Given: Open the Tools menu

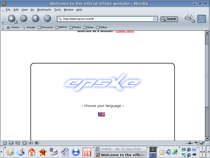Looking at the screenshot, I should [x=57, y=10].
